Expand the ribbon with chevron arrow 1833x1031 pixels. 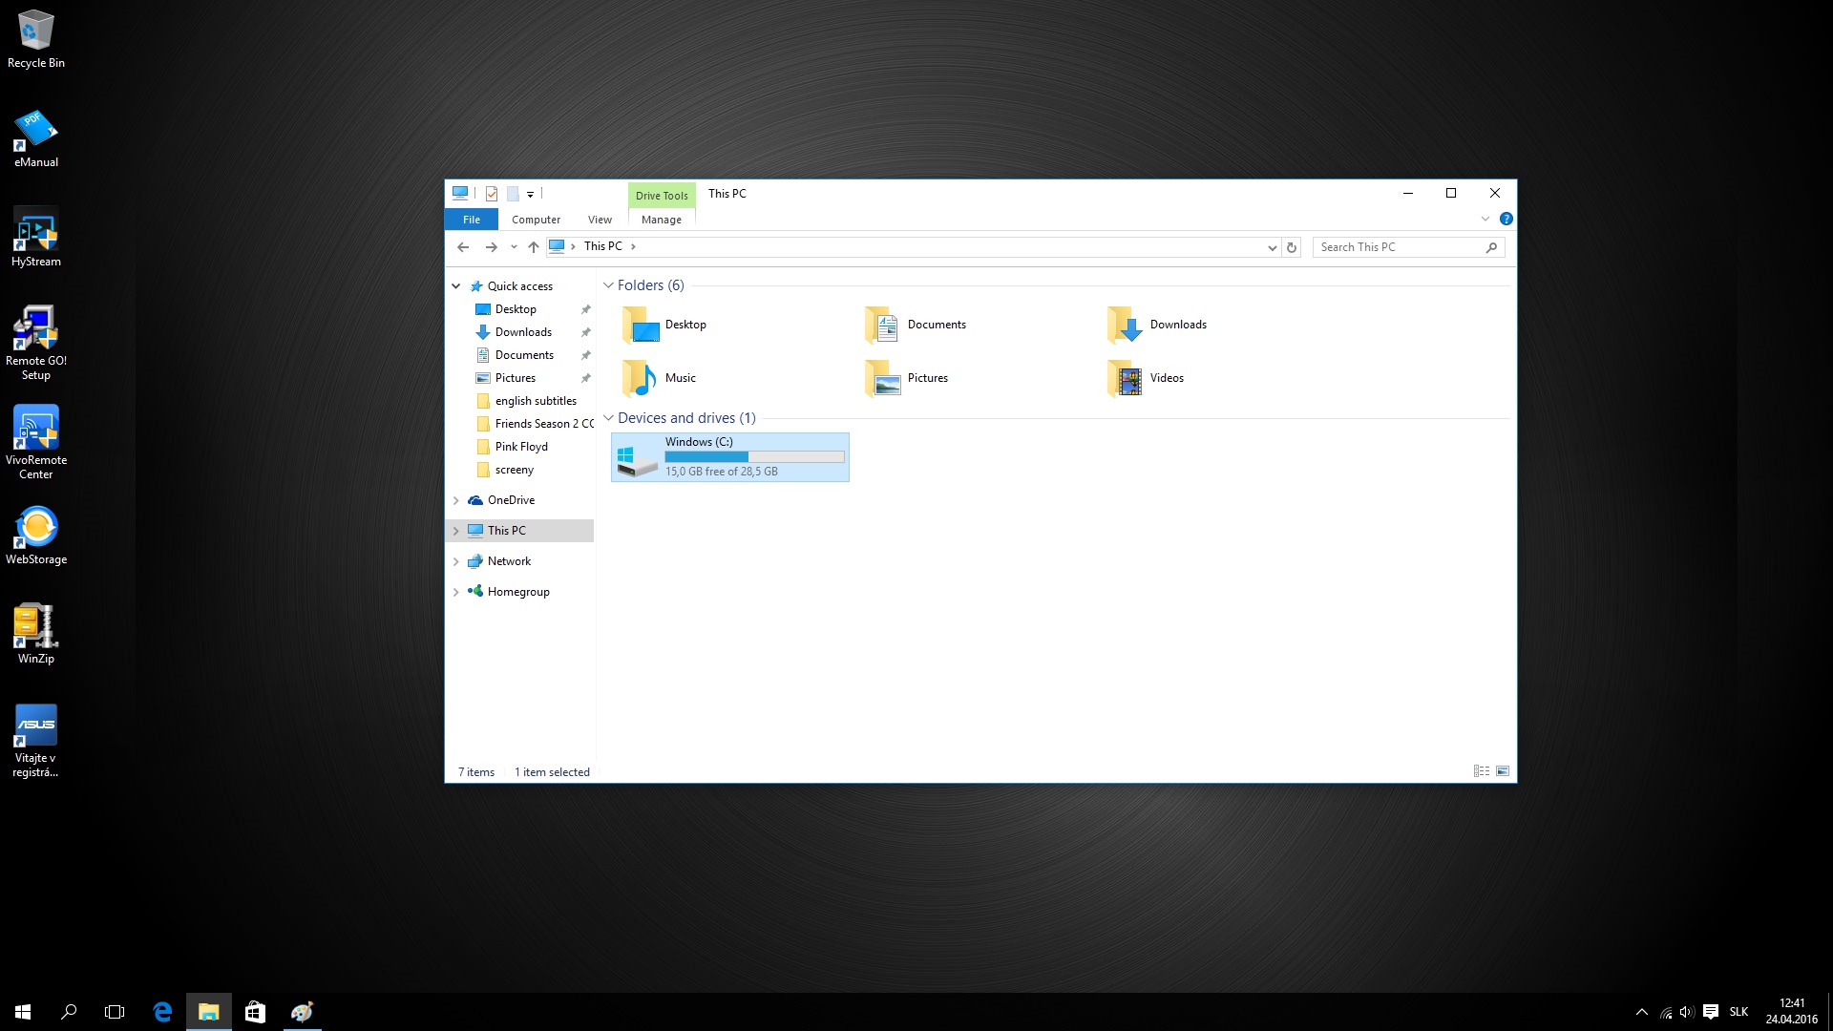coord(1485,219)
